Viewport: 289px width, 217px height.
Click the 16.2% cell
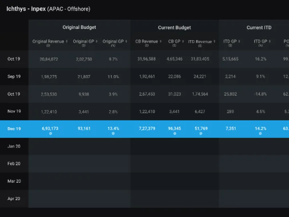tap(261, 59)
